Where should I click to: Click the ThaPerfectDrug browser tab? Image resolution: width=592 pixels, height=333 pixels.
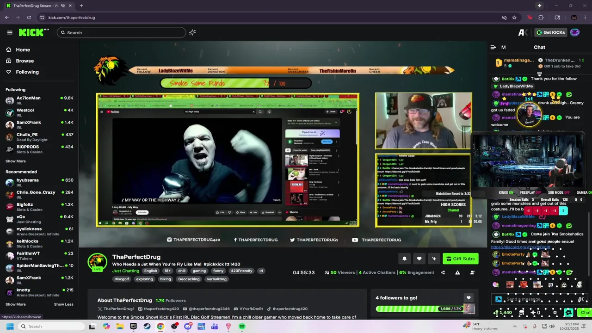(39, 6)
